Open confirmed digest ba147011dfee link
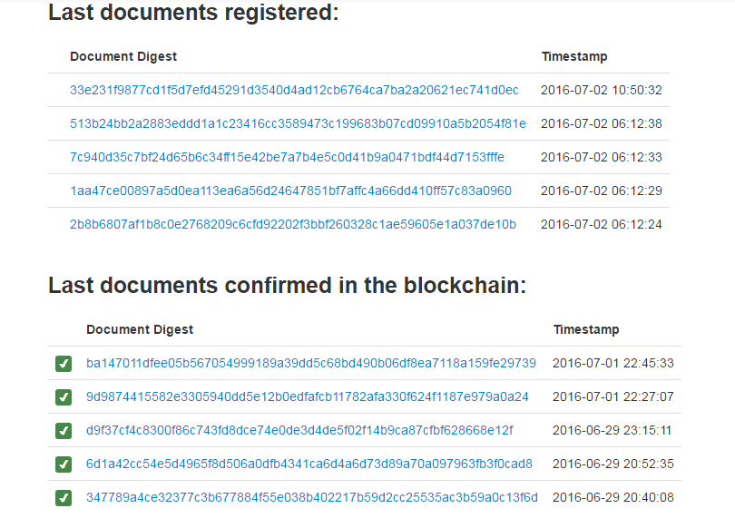Screen dimensions: 735x528 (311, 363)
